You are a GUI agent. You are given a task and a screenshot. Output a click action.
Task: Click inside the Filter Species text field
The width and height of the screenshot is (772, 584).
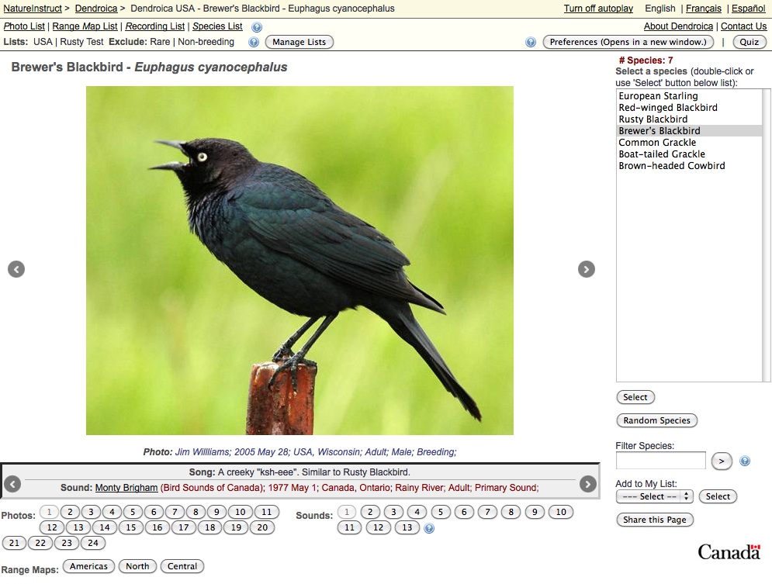coord(660,461)
